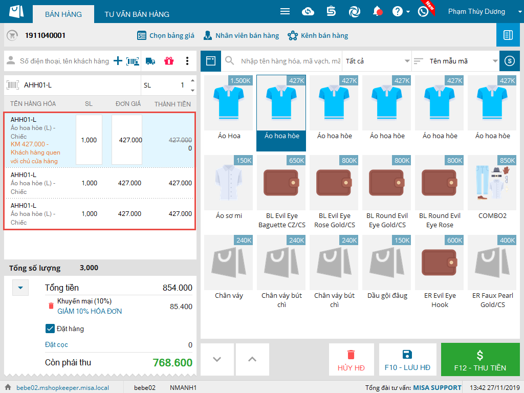Open Kênh bán hàng
The width and height of the screenshot is (524, 393).
(x=318, y=35)
